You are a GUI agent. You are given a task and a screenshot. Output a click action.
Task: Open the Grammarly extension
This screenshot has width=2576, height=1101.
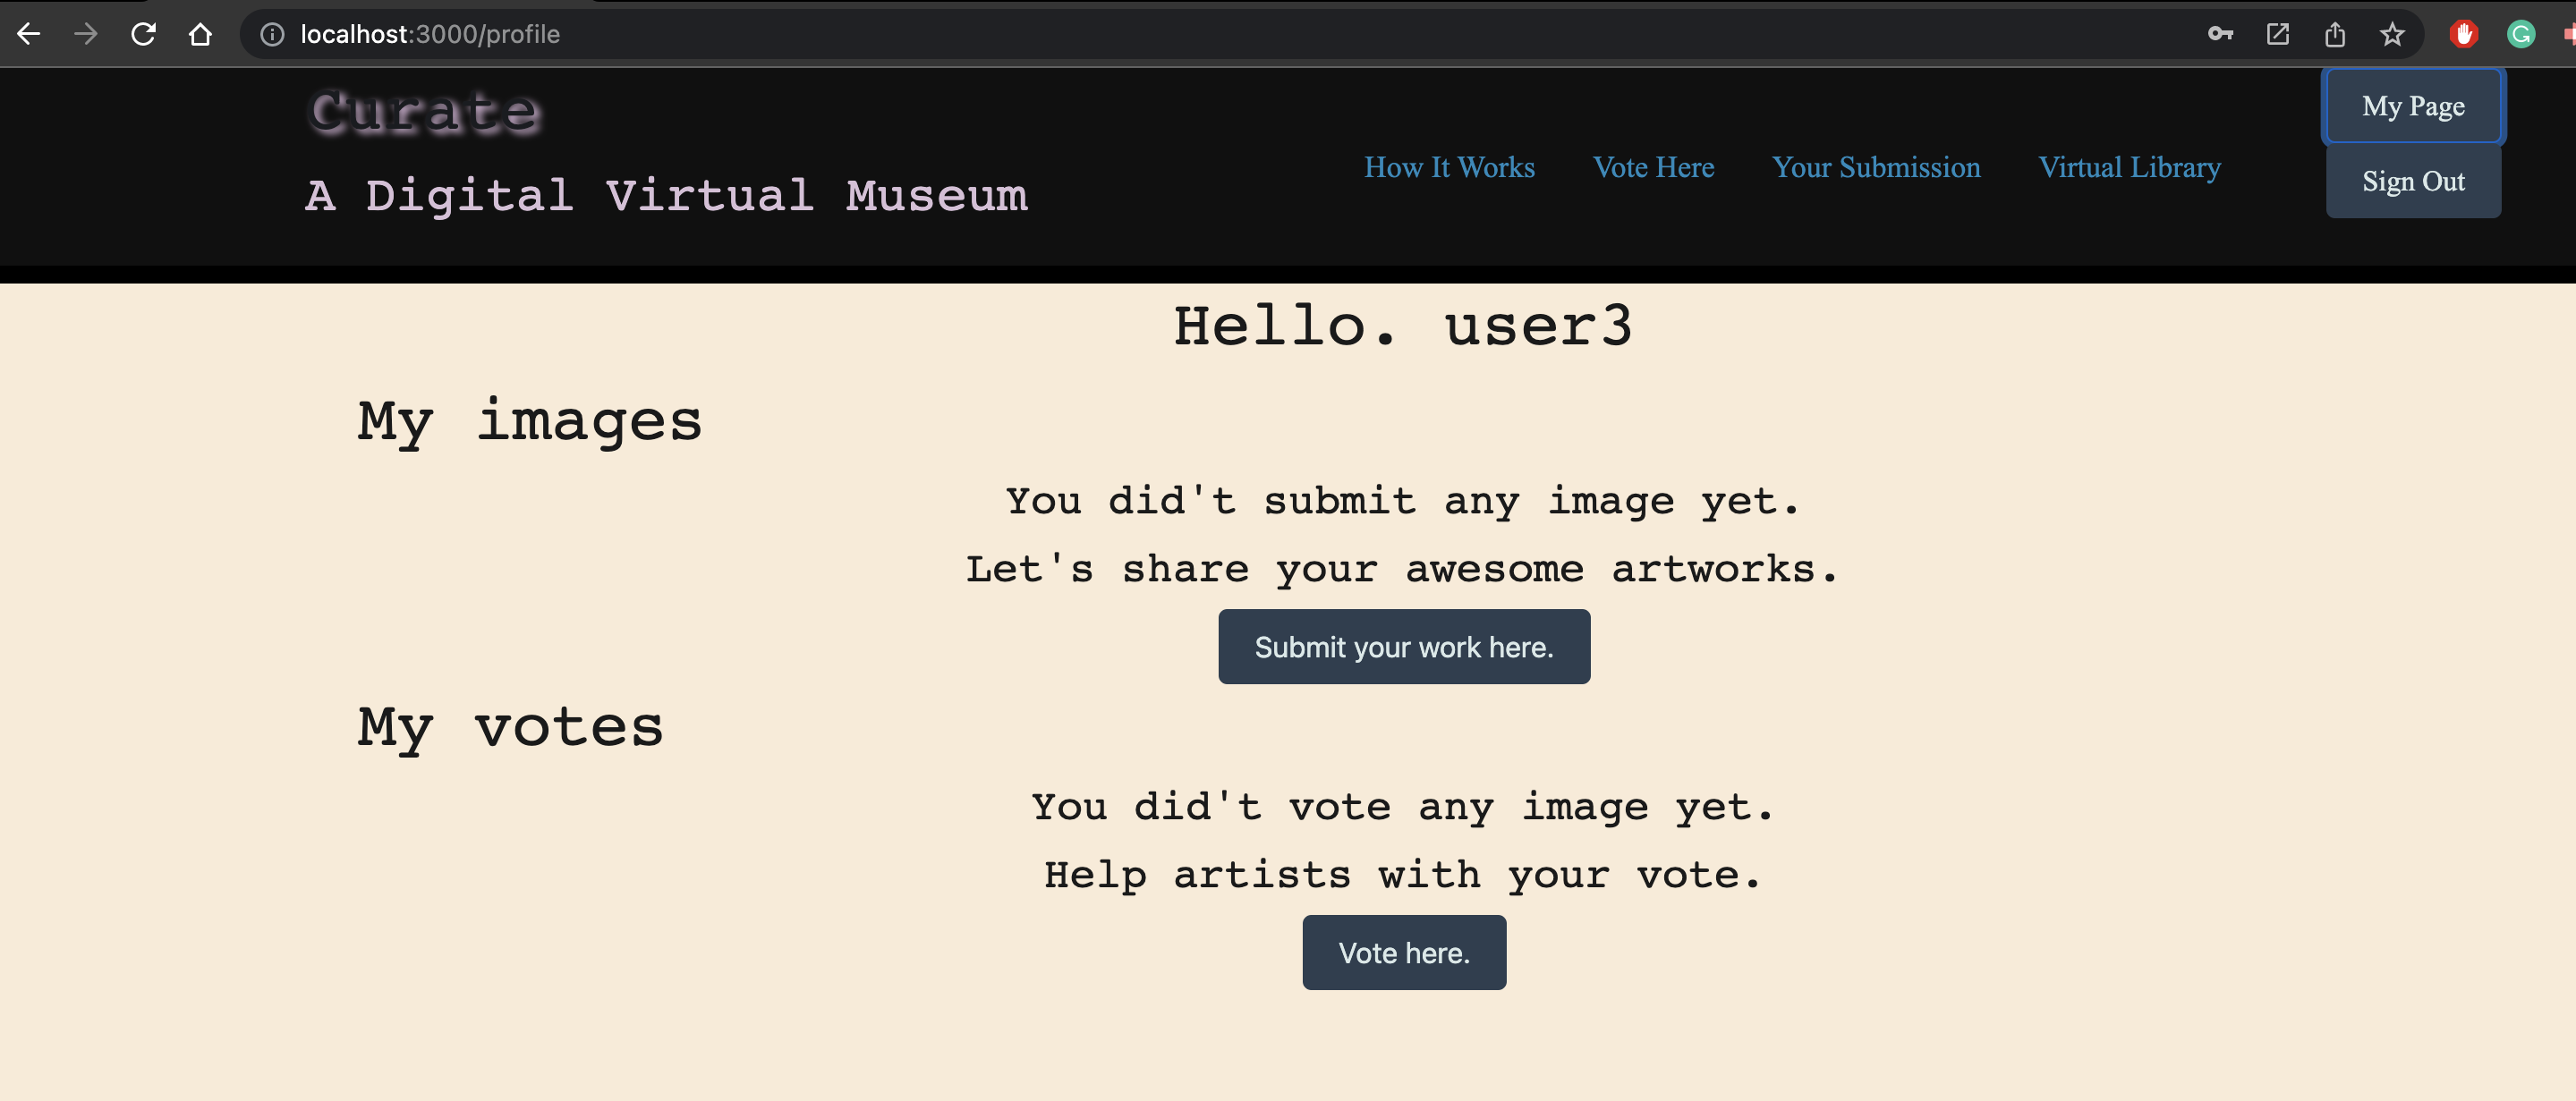2521,33
